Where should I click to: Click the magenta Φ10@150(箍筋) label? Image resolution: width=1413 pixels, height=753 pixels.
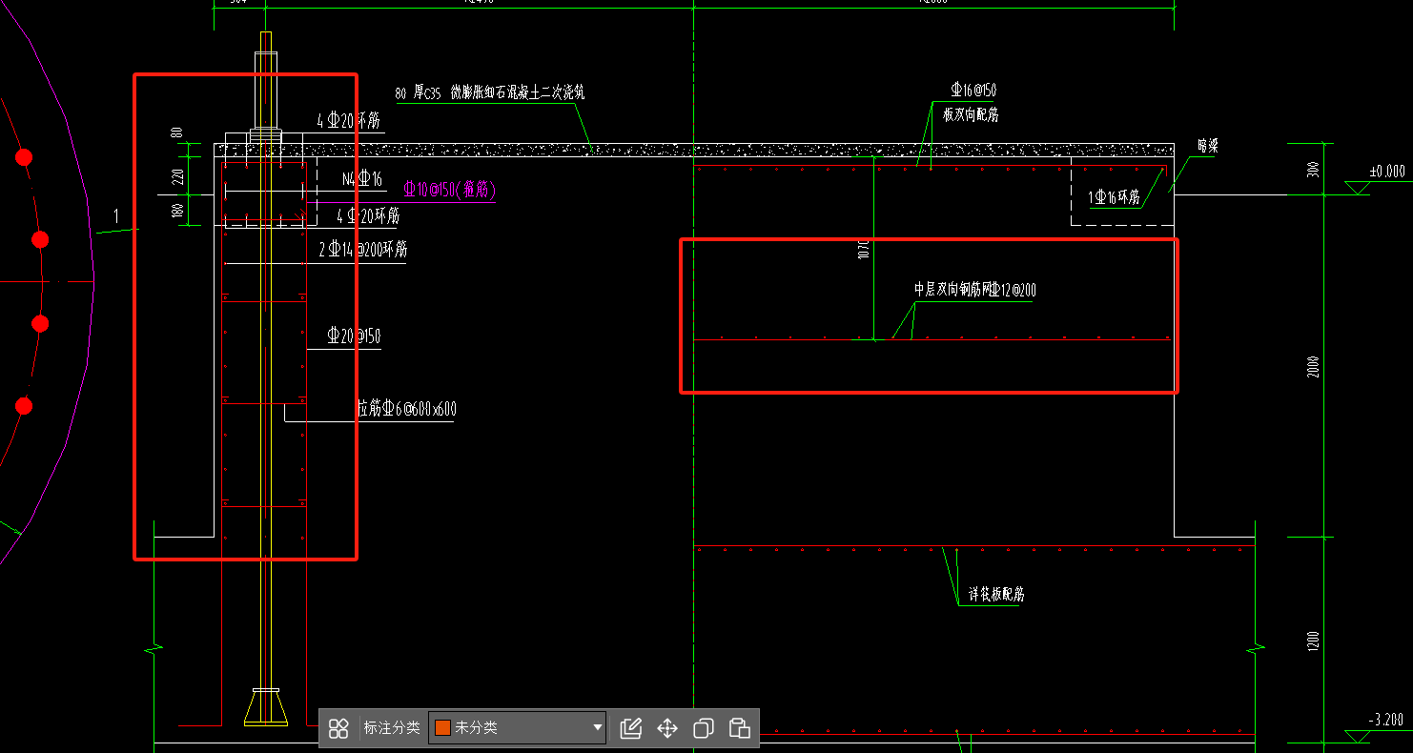(449, 190)
